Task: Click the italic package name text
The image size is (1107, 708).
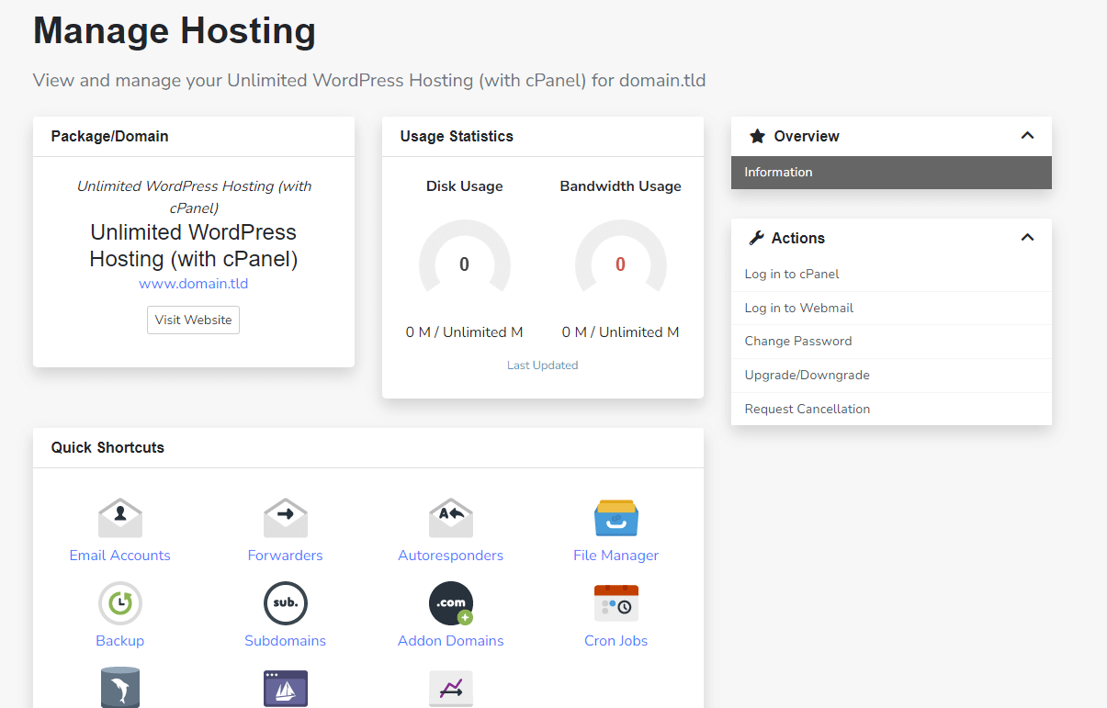Action: pyautogui.click(x=194, y=197)
